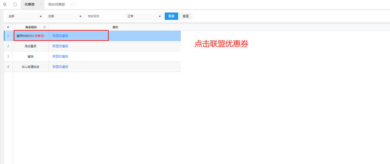Viewport: 390px width, 164px height.
Task: Open the 正常 status dropdown
Action: coord(144,16)
